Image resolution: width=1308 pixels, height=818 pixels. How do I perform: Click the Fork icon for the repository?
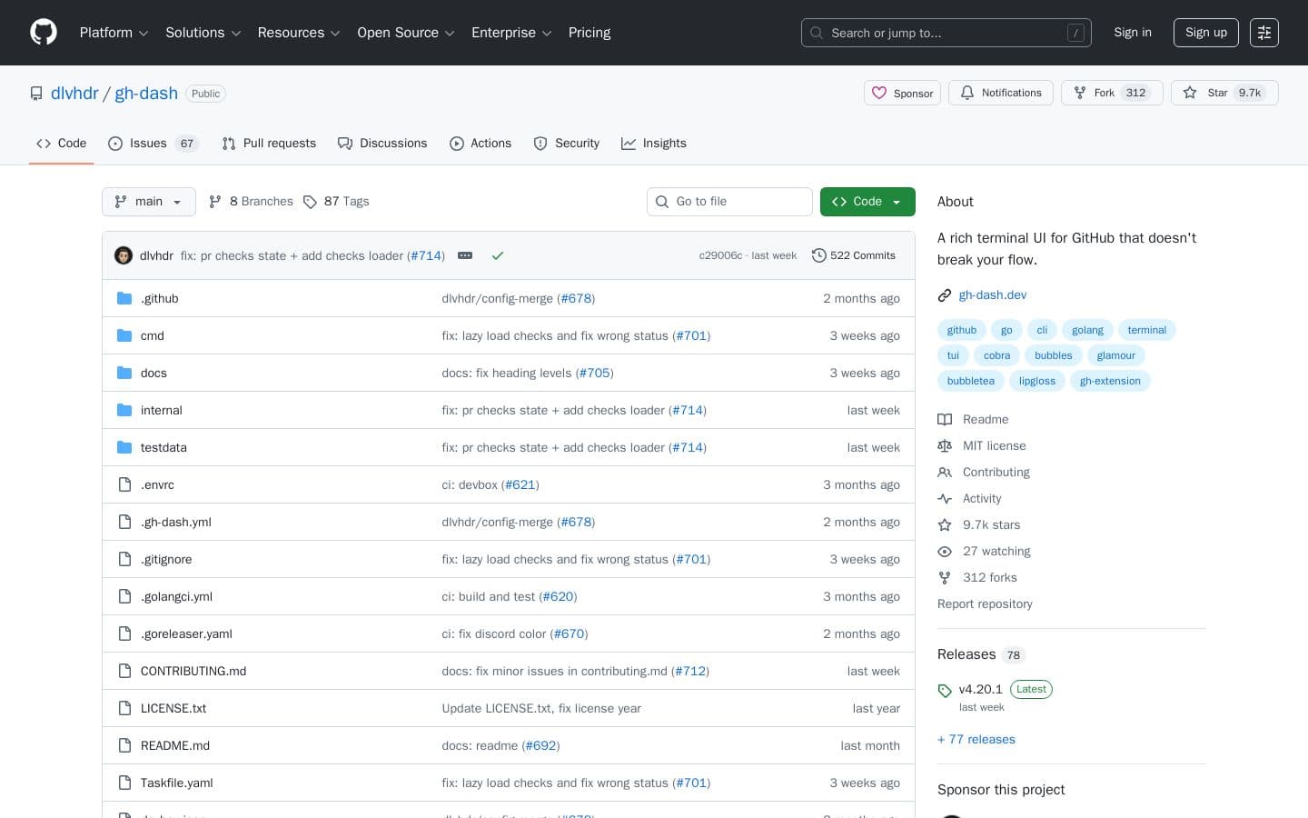pos(1079,93)
